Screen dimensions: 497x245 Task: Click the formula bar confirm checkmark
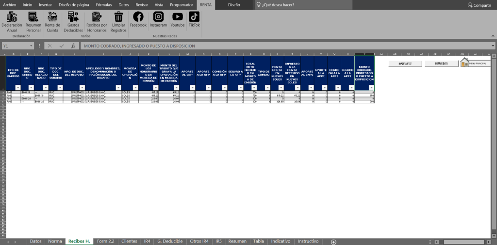click(62, 46)
